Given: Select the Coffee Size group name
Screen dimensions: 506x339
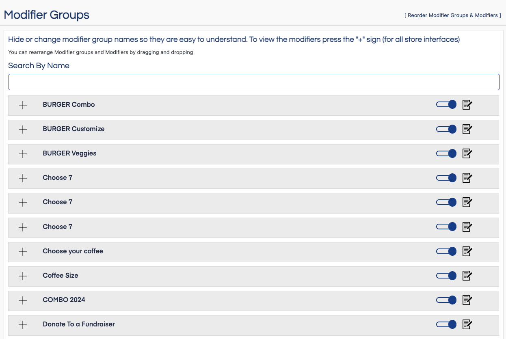Looking at the screenshot, I should click(x=61, y=275).
